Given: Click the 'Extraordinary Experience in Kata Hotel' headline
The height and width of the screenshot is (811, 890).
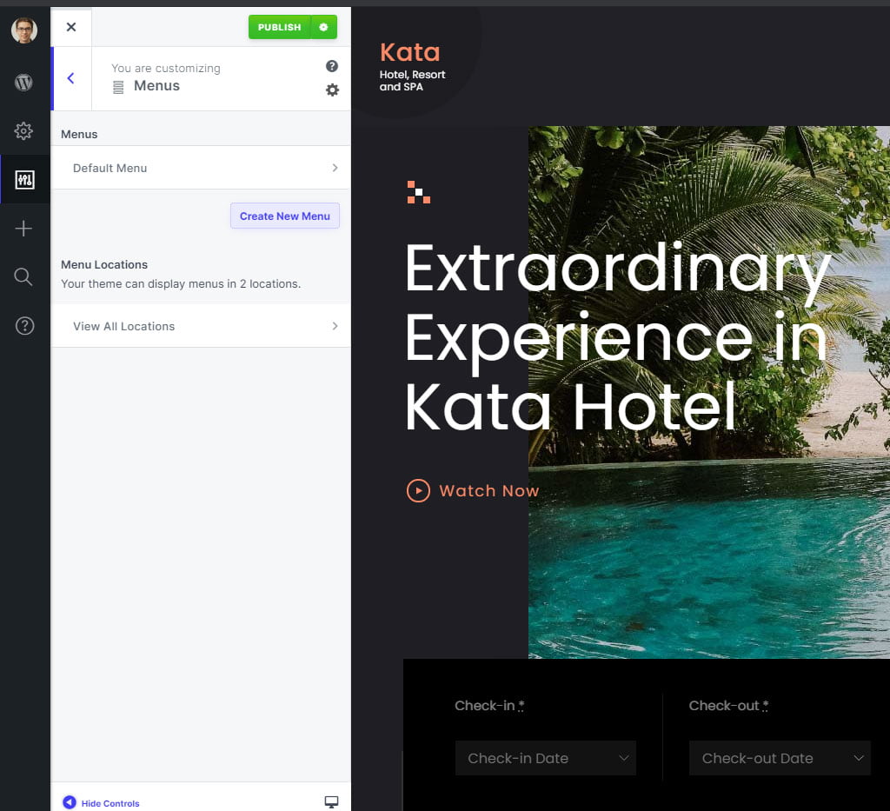Looking at the screenshot, I should (x=618, y=337).
